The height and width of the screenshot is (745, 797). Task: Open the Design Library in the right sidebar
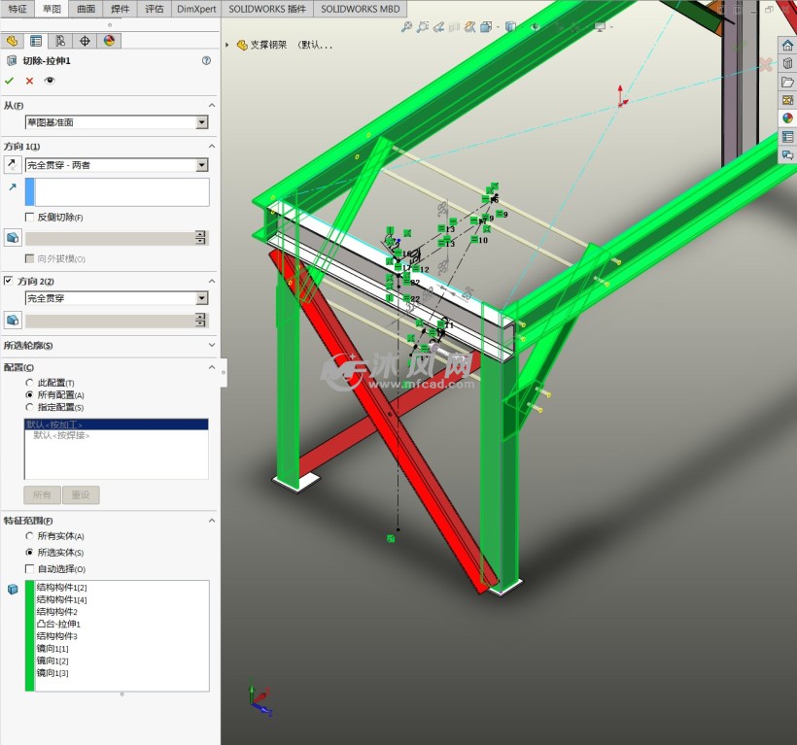click(787, 64)
